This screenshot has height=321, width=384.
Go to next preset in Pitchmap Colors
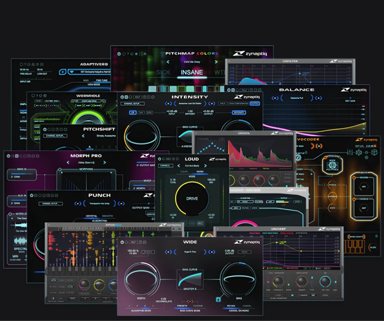(216, 62)
